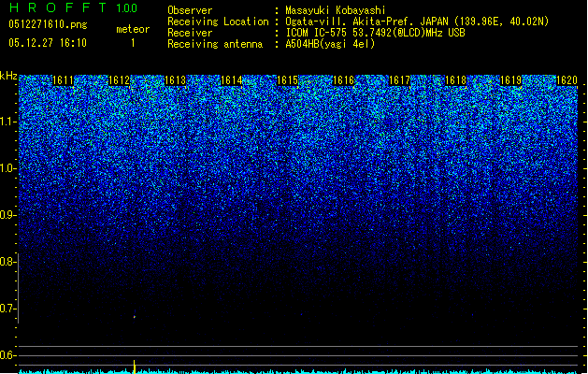Click the 1619 time marker
Viewport: 588px width, 374px height.
pos(511,80)
